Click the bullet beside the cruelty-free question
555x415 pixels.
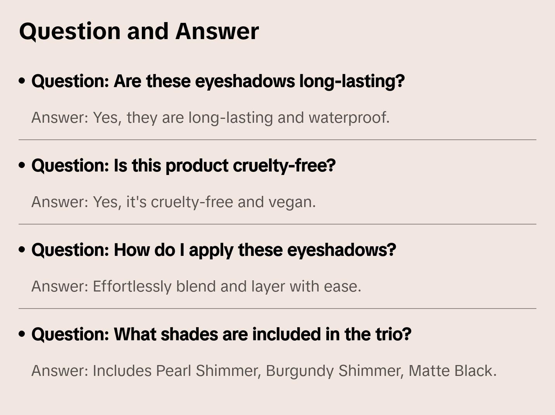(x=22, y=166)
